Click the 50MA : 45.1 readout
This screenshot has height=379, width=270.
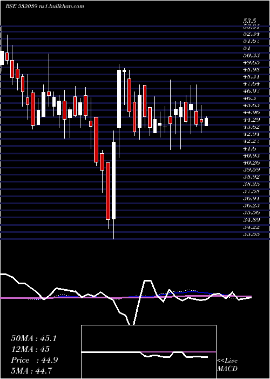pyautogui.click(x=33, y=338)
